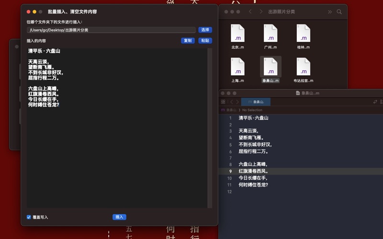Click the No Selection breadcrumb
Screen dimensions: 383x239
tap(252, 110)
